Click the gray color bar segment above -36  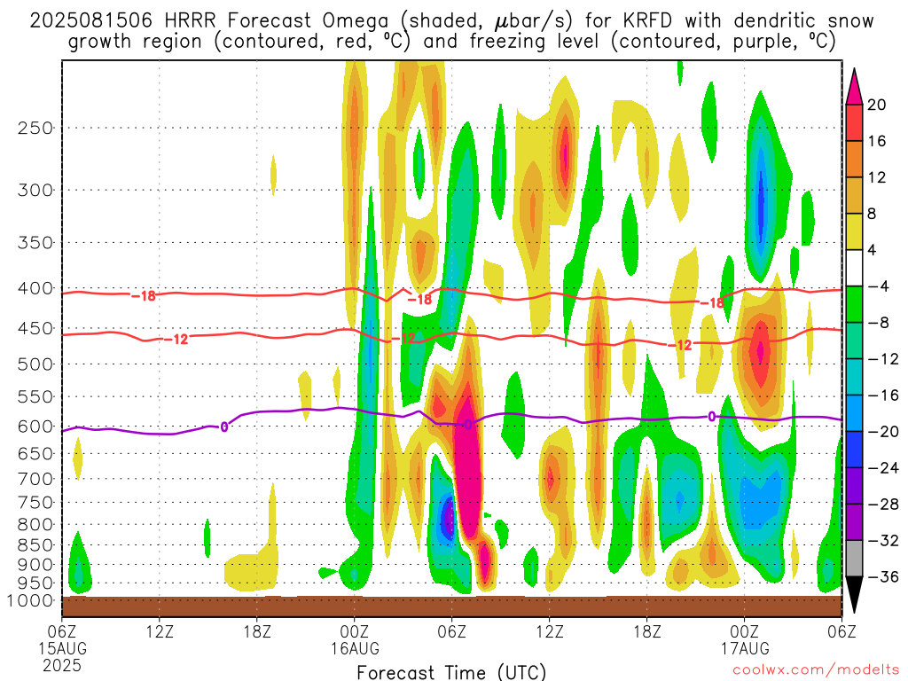pyautogui.click(x=854, y=559)
